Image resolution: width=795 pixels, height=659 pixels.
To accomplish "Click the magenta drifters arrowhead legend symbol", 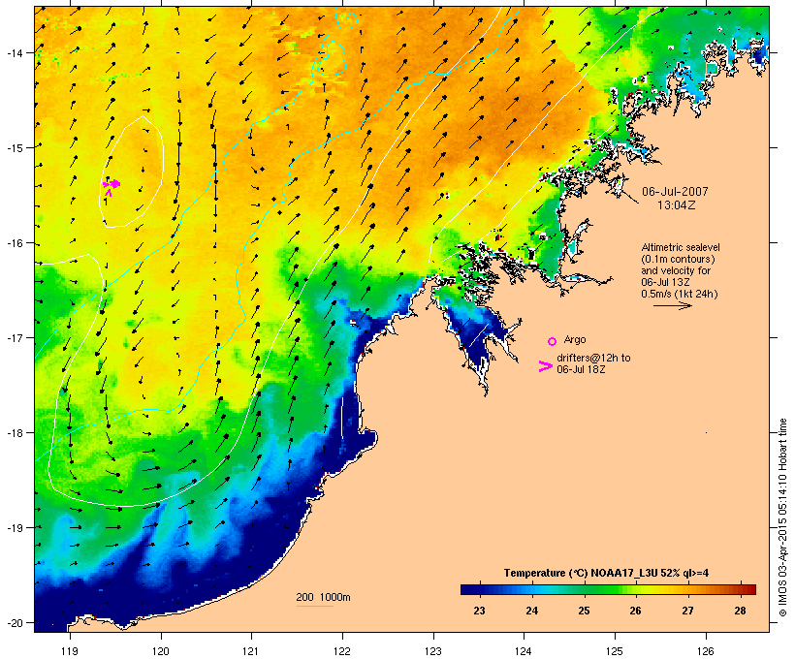I will click(x=546, y=366).
